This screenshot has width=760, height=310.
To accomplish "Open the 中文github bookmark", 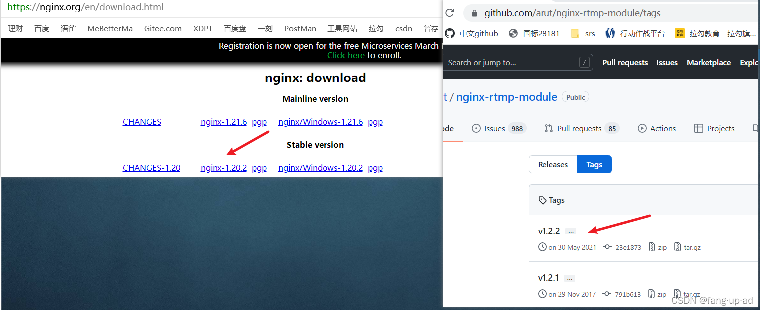I will 478,33.
